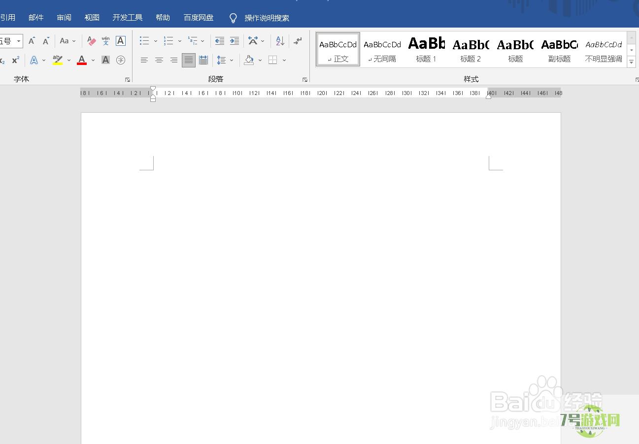Toggle justify alignment
This screenshot has width=639, height=444.
pyautogui.click(x=189, y=60)
